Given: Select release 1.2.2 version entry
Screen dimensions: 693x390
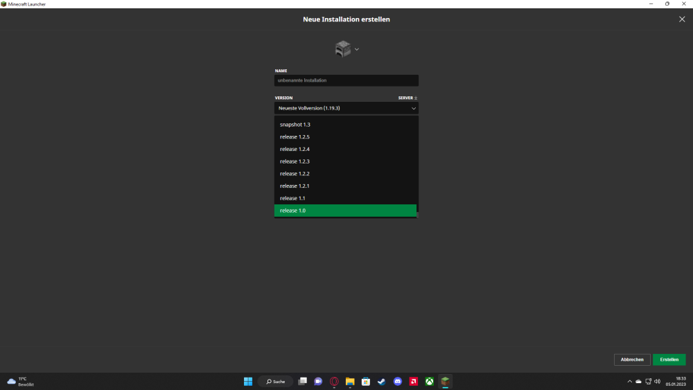Looking at the screenshot, I should click(x=345, y=174).
